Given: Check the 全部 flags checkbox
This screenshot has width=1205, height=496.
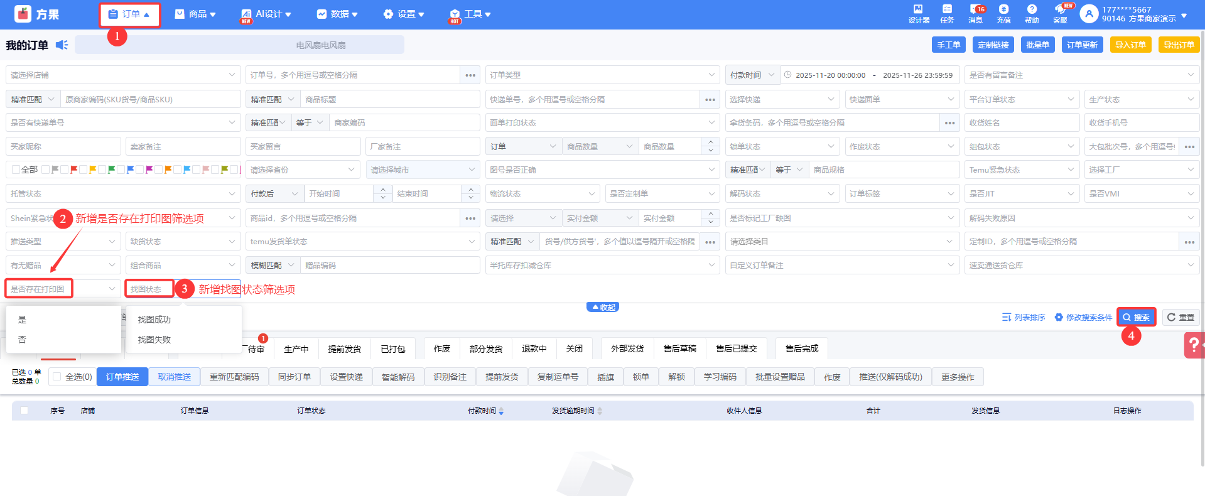Looking at the screenshot, I should [16, 170].
